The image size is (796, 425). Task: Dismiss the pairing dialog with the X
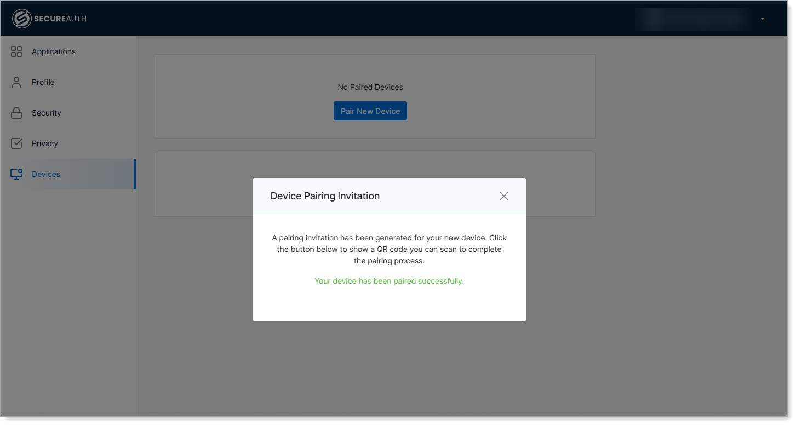tap(503, 196)
